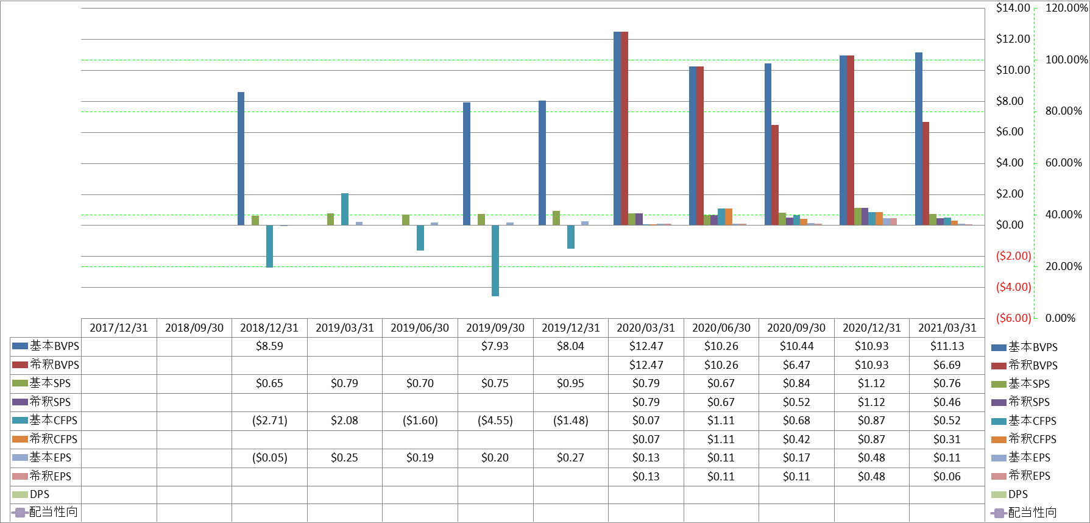
Task: Click DPS entry in right-side legend
Action: click(1011, 494)
